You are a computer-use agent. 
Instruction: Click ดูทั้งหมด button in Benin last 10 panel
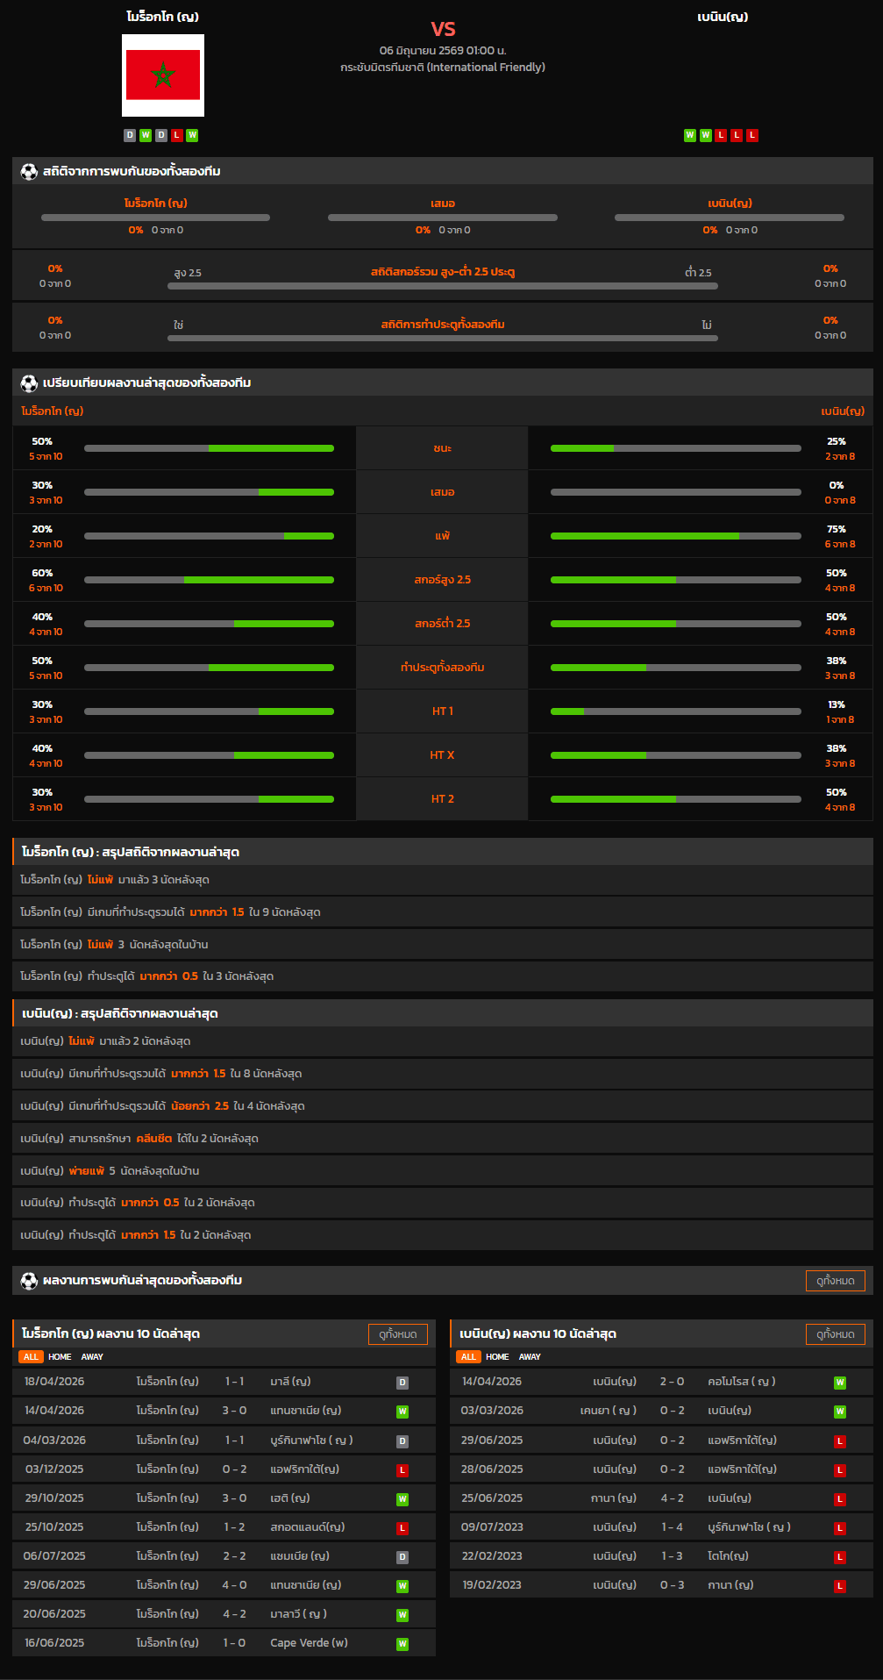[836, 1334]
